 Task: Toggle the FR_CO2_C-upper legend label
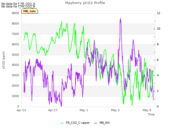point(78,123)
